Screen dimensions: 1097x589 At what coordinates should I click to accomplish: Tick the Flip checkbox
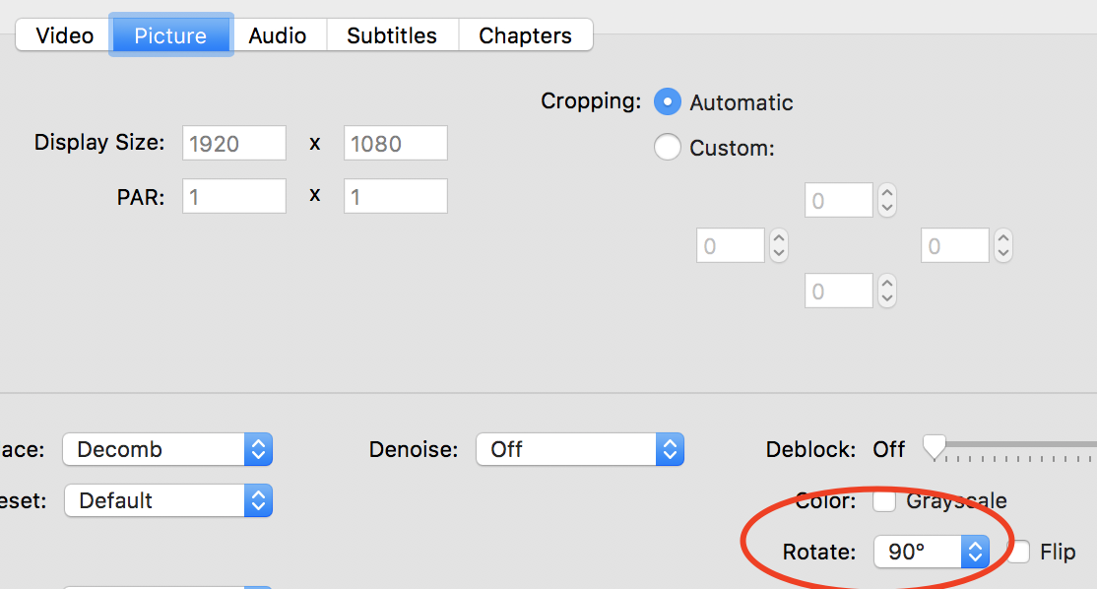coord(1018,552)
